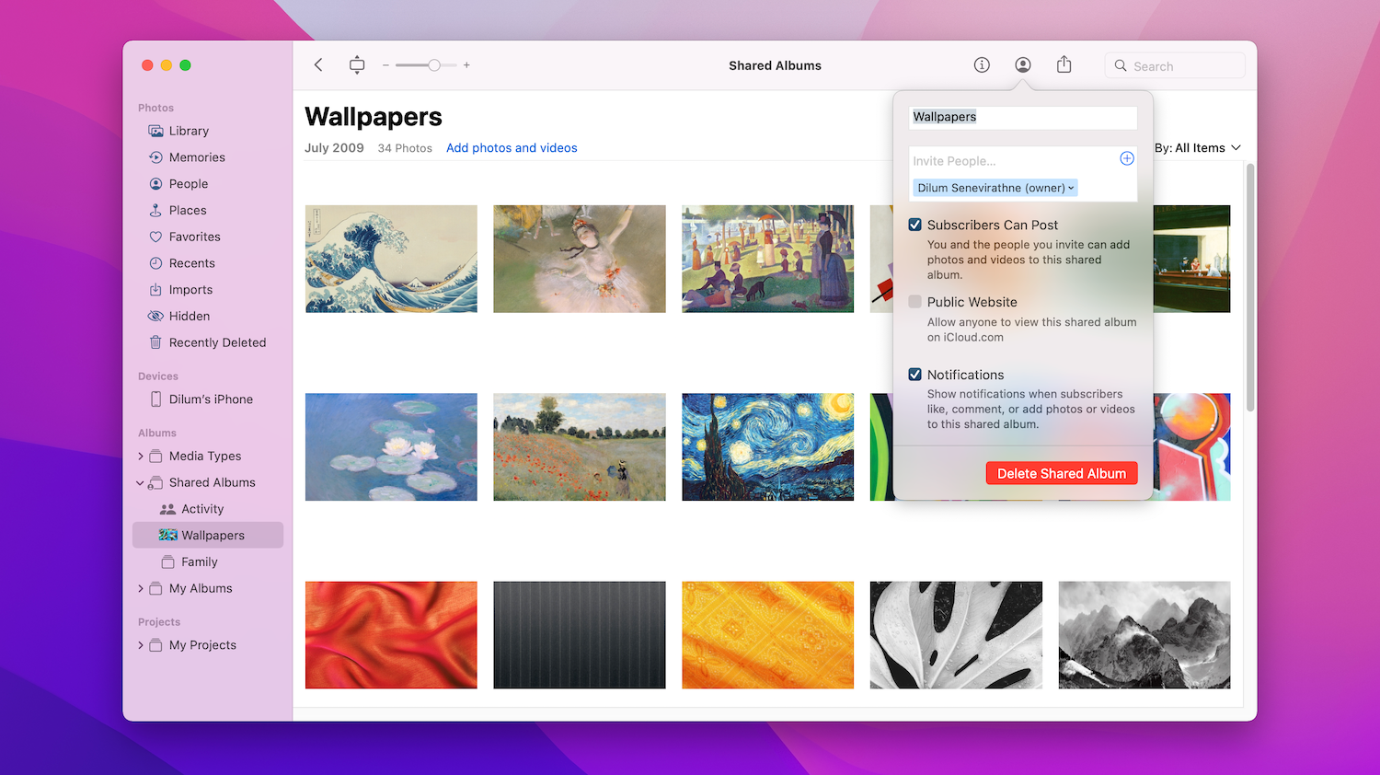Open the Info panel icon
Screen dimensions: 1380x775
pyautogui.click(x=982, y=65)
